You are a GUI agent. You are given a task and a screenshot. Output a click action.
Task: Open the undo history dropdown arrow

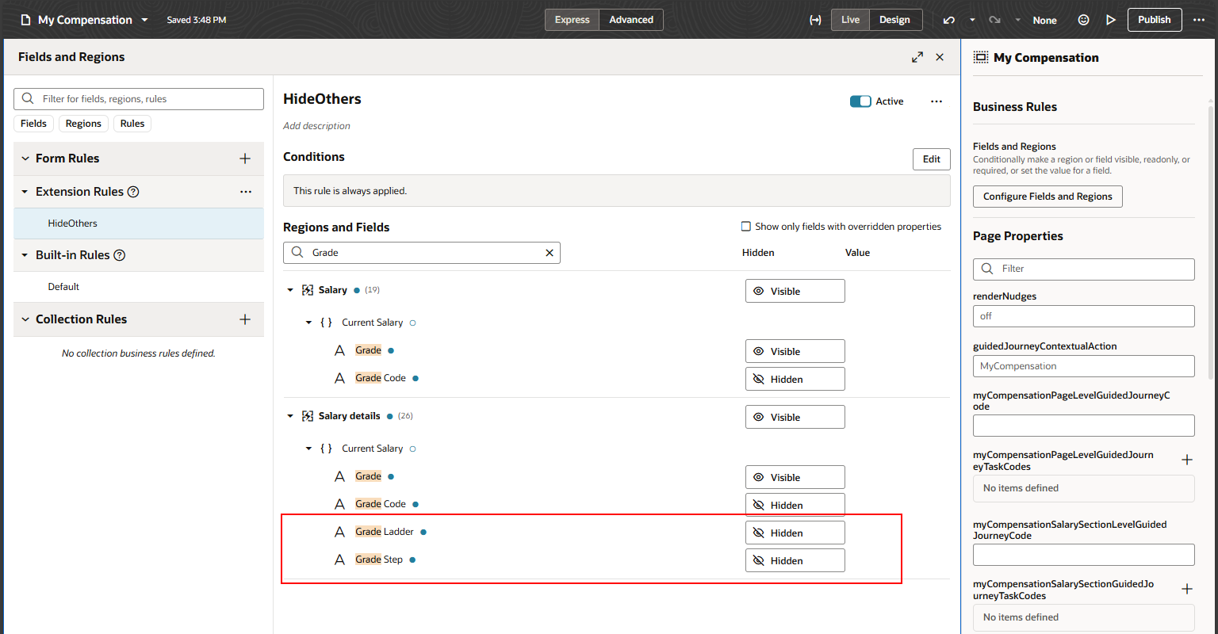tap(973, 20)
